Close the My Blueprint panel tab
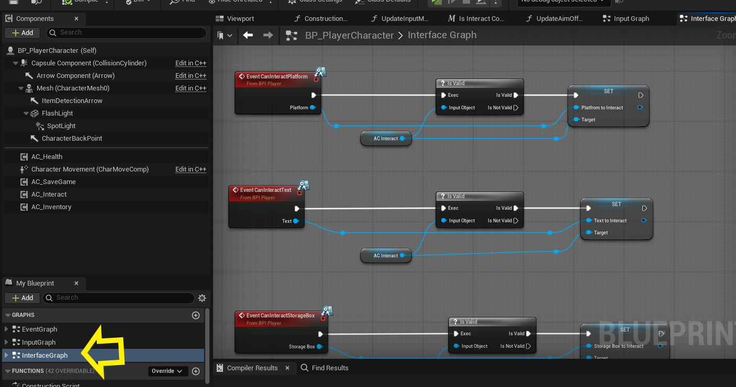736x387 pixels. pyautogui.click(x=76, y=283)
